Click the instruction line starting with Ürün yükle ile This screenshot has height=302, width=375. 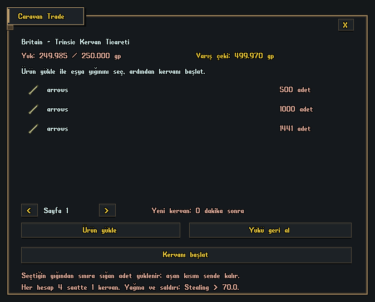[113, 71]
